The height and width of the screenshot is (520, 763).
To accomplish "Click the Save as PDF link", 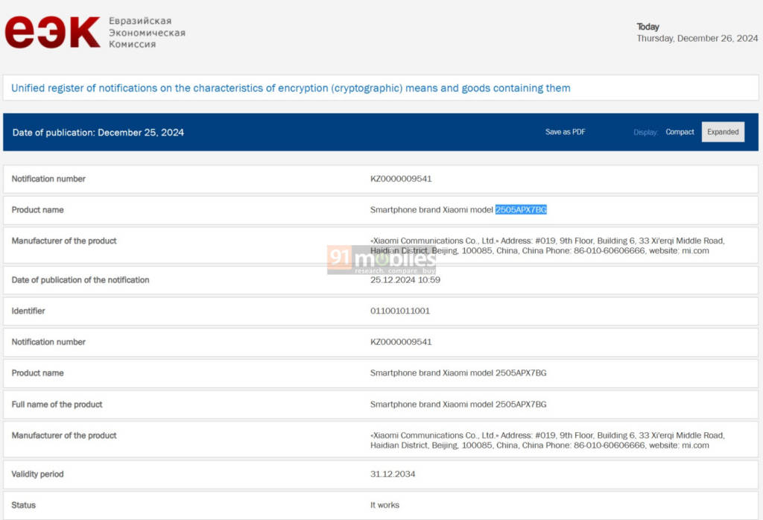I will click(565, 132).
